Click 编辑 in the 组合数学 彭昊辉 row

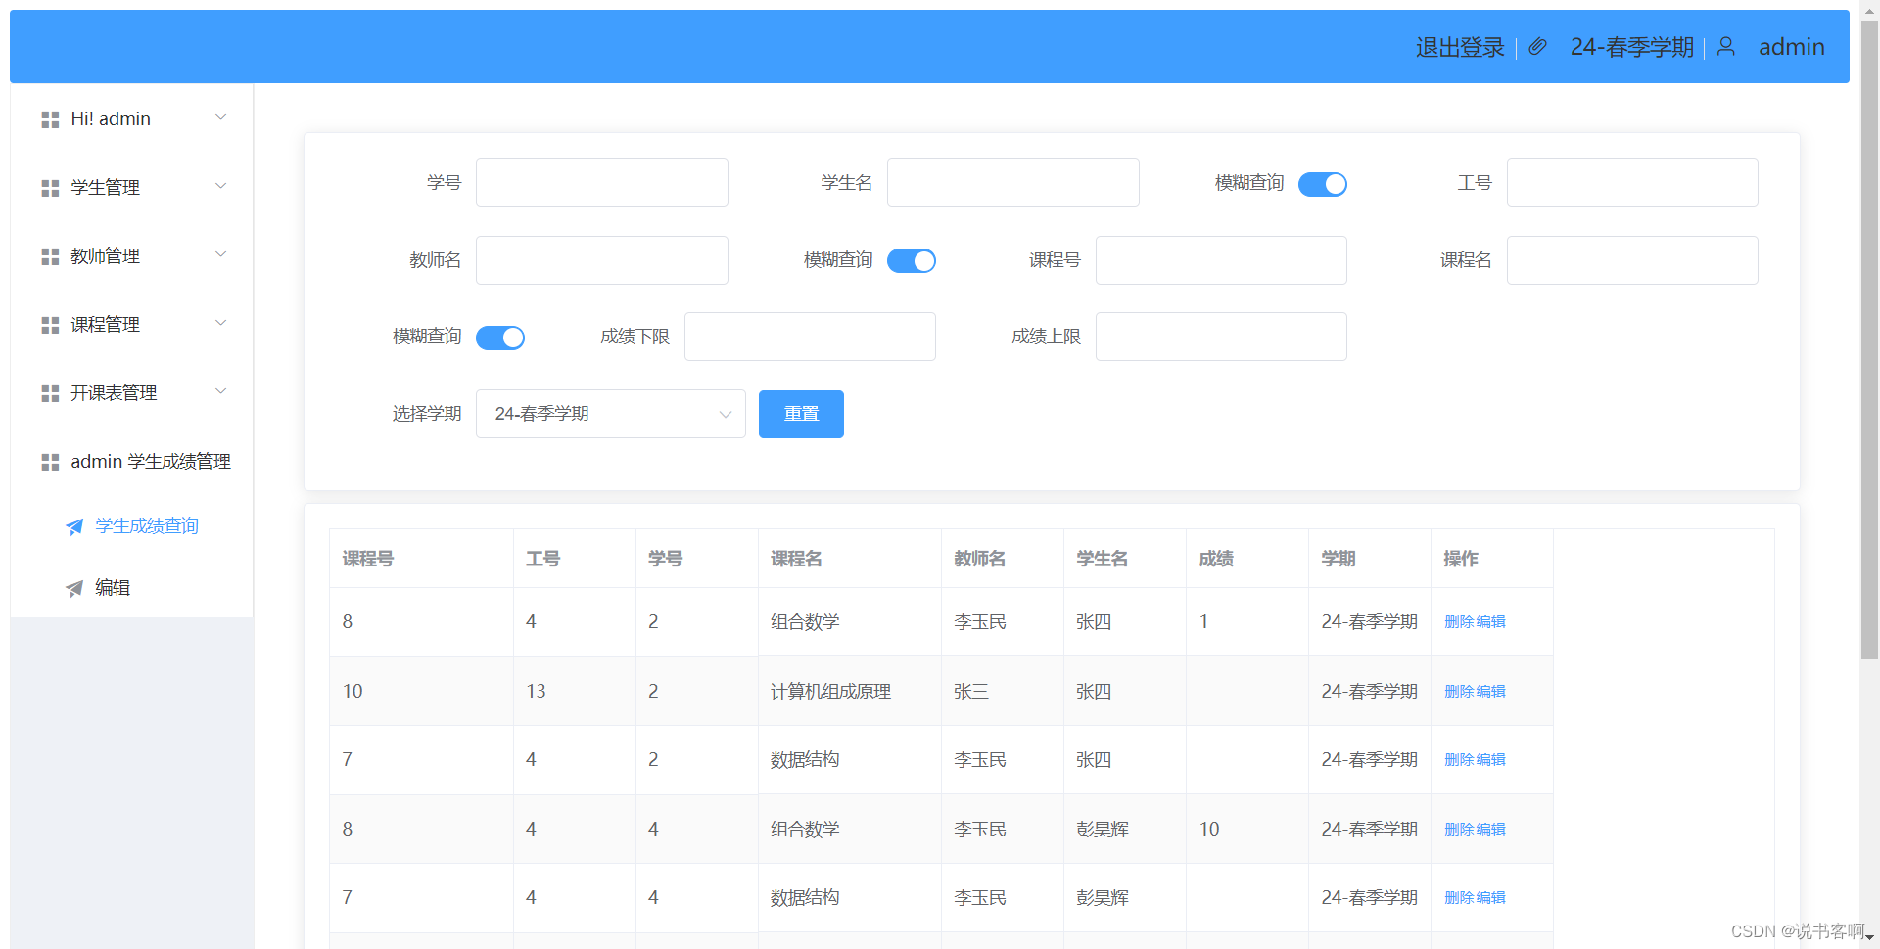(x=1491, y=830)
